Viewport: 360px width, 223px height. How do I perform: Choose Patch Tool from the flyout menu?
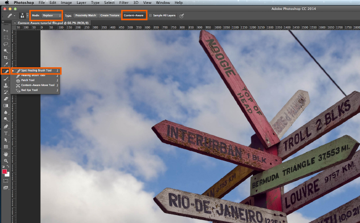29,80
